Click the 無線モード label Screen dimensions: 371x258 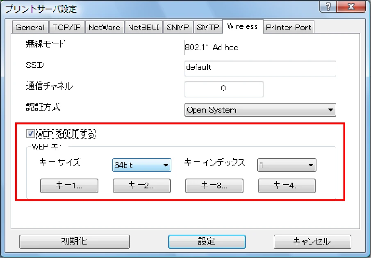[x=45, y=44]
